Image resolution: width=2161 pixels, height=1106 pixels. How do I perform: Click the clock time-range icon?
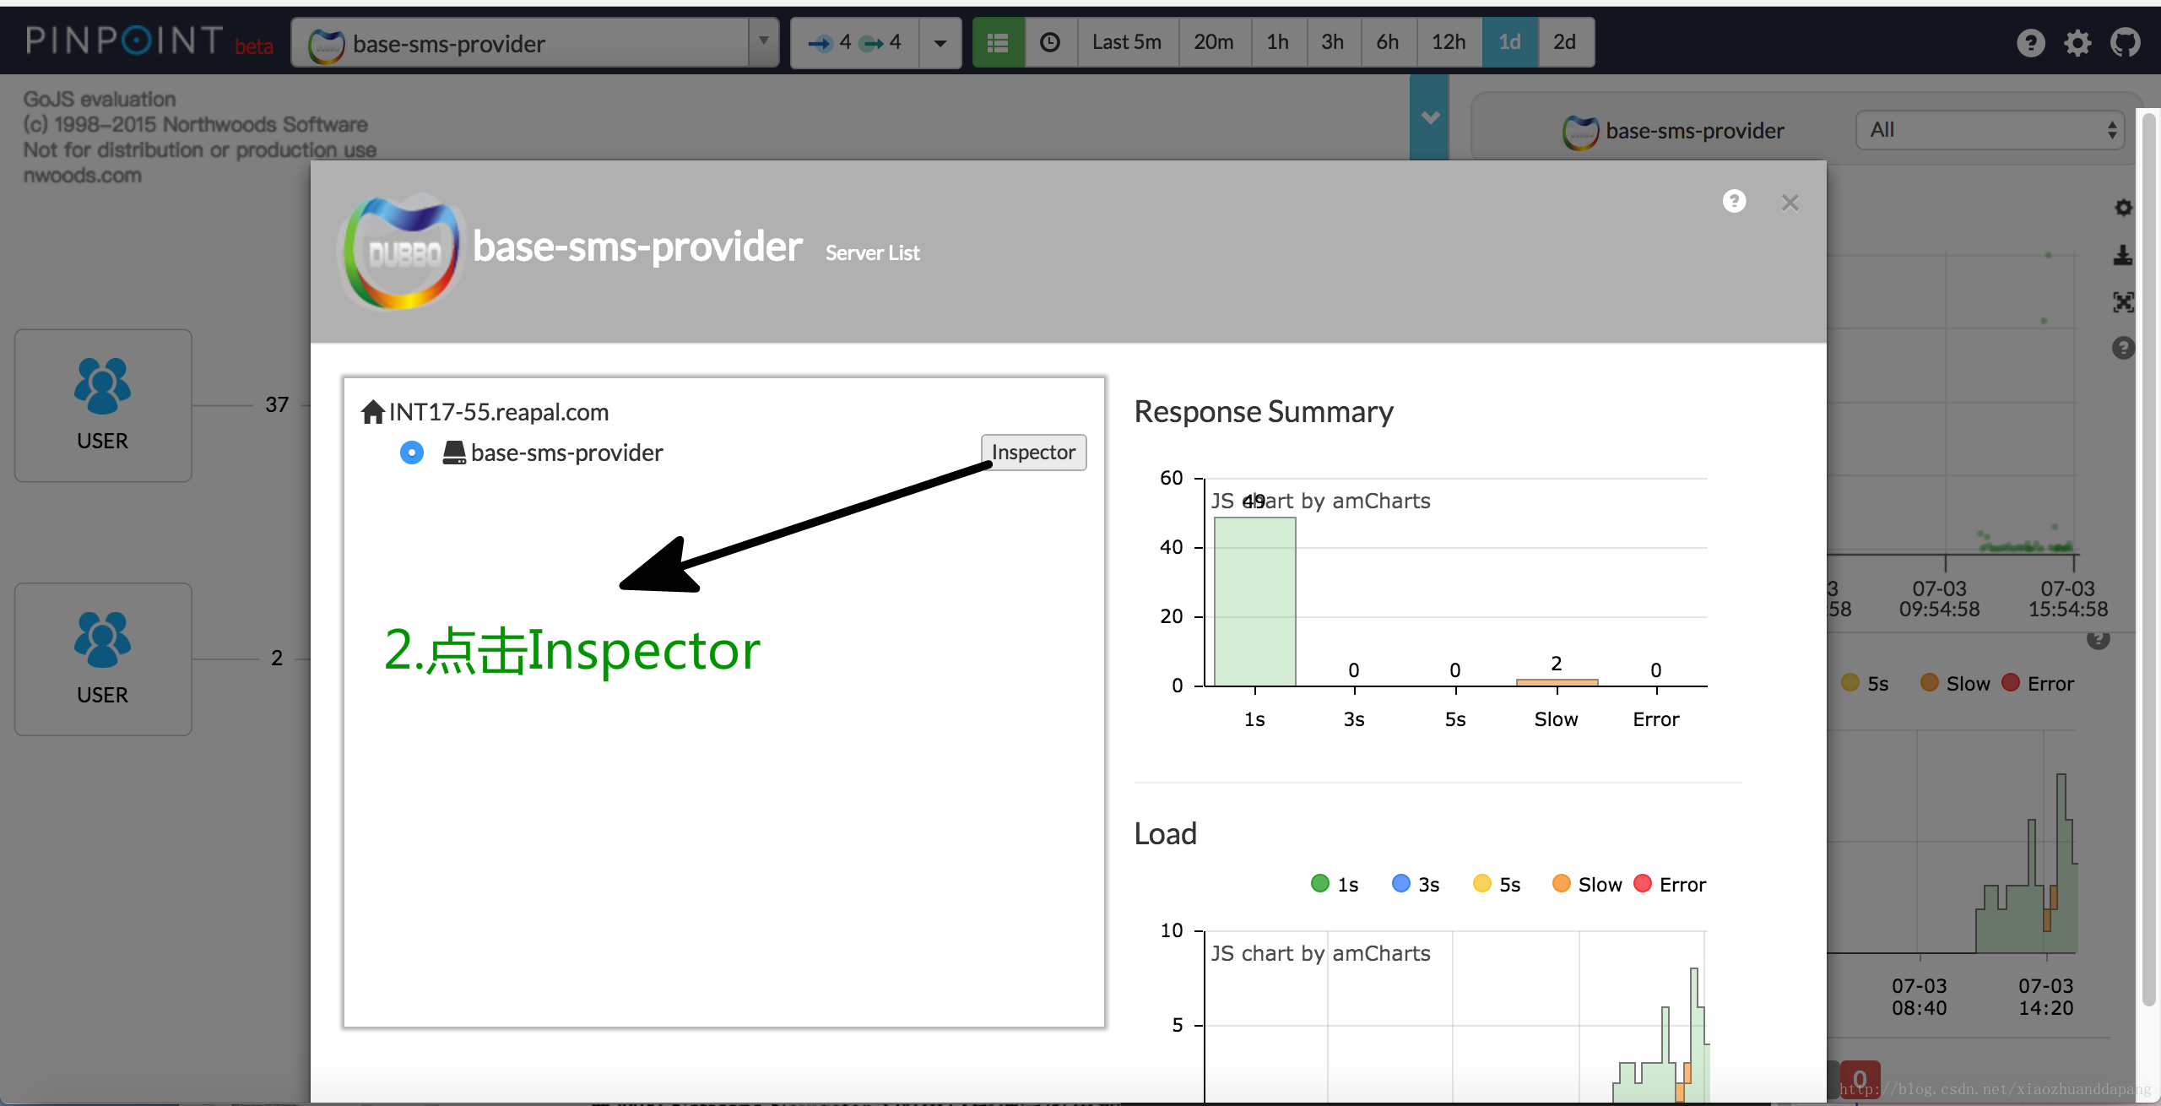(x=1050, y=42)
